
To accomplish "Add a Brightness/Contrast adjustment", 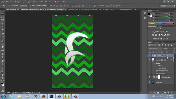I will (155, 32).
